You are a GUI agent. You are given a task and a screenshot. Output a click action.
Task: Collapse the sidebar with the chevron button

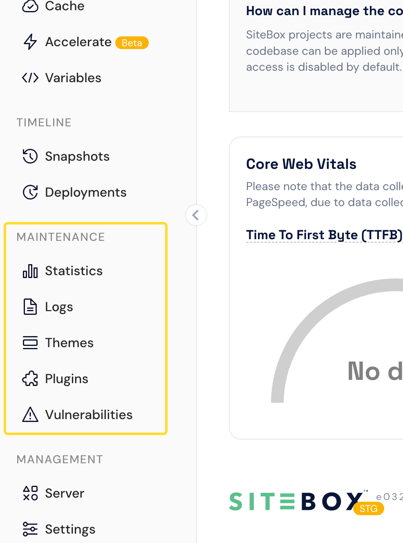[x=196, y=215]
